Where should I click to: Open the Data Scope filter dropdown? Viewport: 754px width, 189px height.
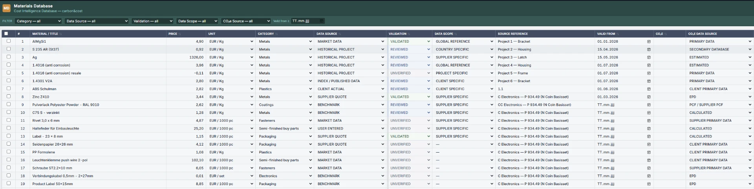click(x=198, y=21)
